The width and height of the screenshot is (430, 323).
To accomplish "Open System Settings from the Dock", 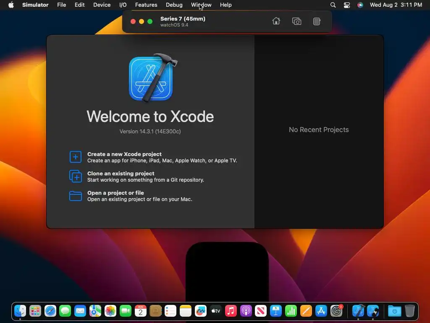I will coord(336,311).
